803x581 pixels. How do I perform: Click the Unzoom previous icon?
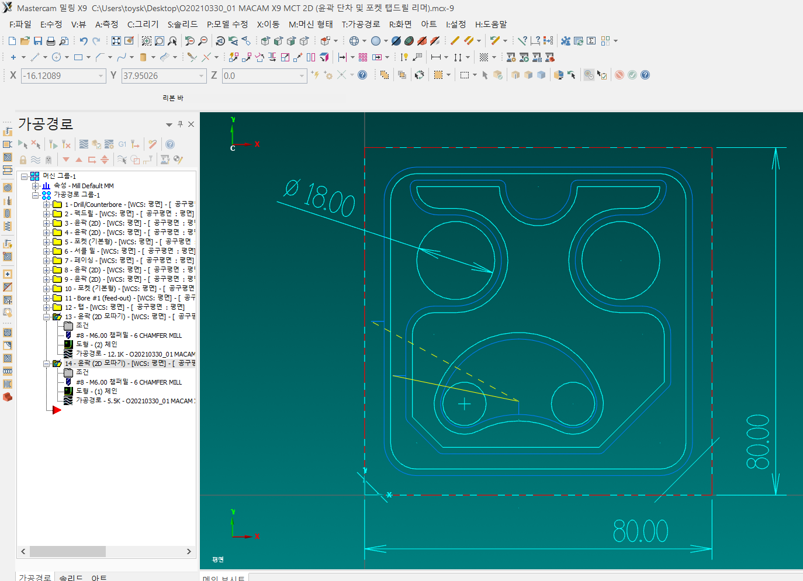point(189,41)
